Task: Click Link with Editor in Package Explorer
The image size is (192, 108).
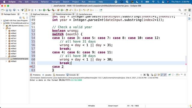Action: (24, 18)
